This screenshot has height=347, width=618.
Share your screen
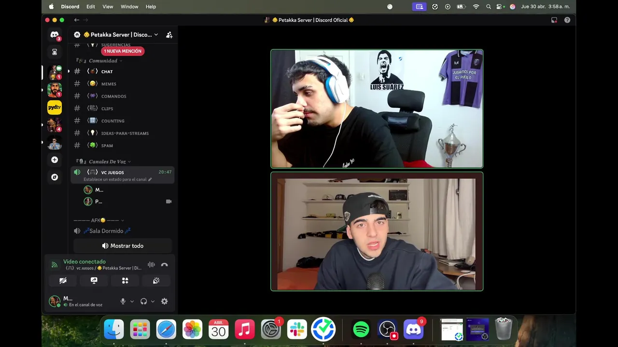click(x=94, y=280)
